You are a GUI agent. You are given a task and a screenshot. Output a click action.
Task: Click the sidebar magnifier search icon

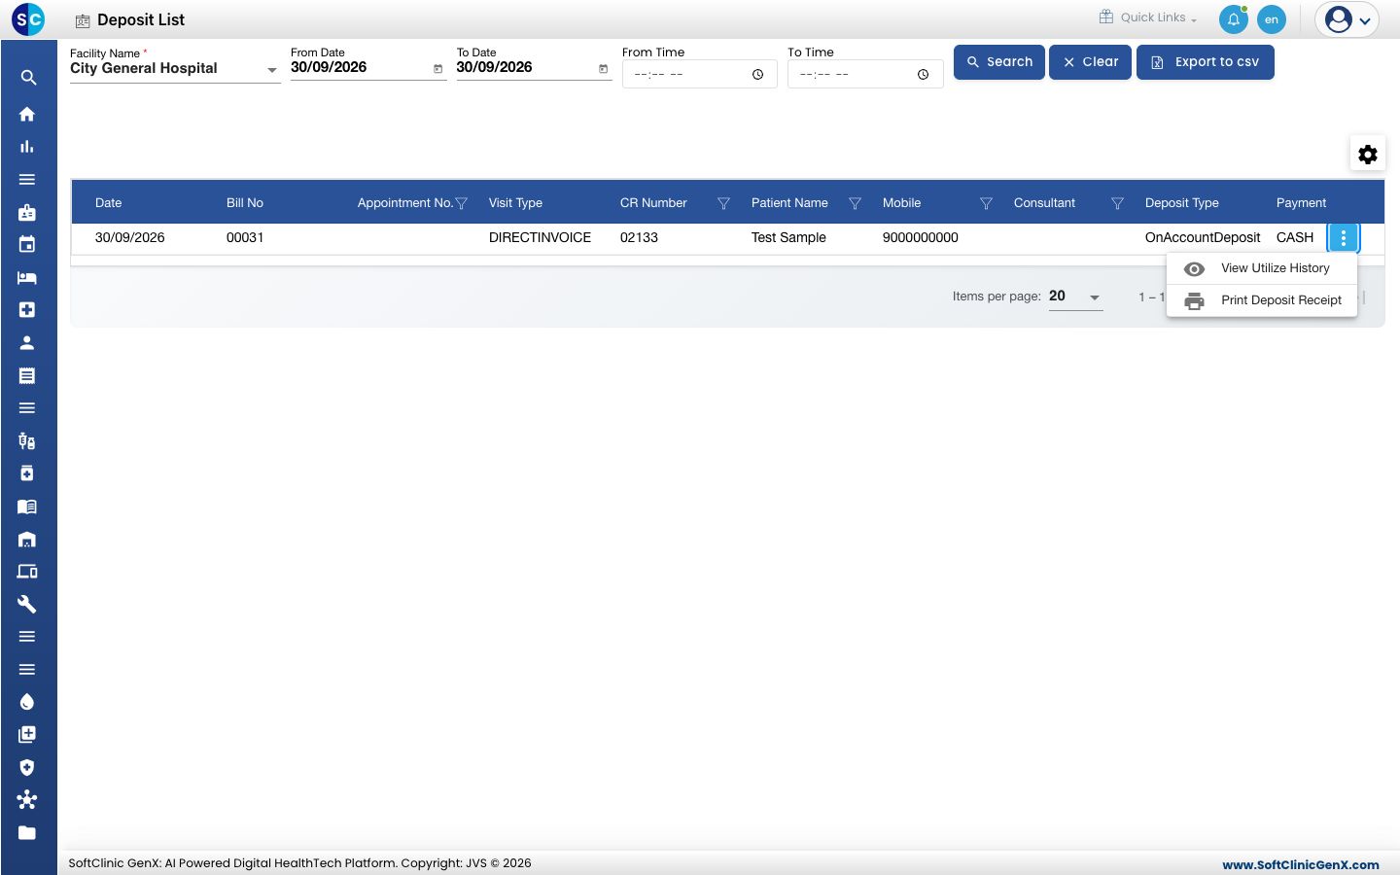click(x=28, y=78)
